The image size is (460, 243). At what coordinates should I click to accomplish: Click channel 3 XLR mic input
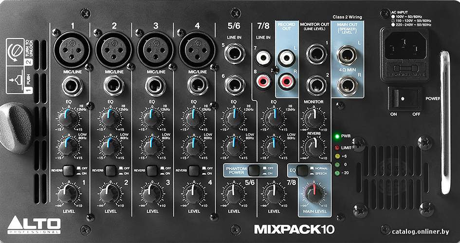tap(155, 50)
